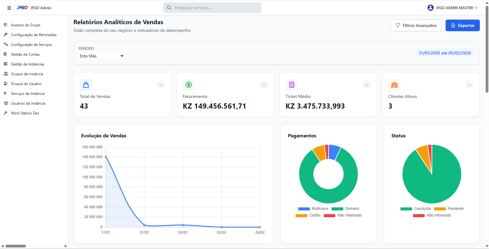Open the Período dropdown showing Este Mês
This screenshot has width=489, height=249.
pos(102,56)
